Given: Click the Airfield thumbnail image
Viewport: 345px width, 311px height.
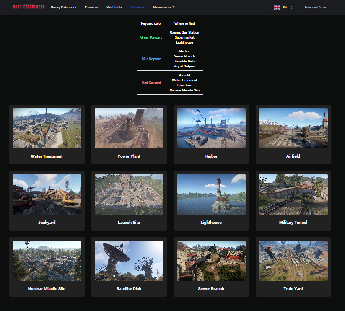Looking at the screenshot, I should tap(293, 128).
